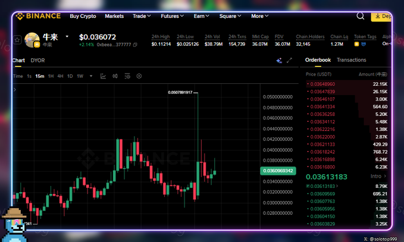Expand chart to fullscreen

(x=289, y=60)
